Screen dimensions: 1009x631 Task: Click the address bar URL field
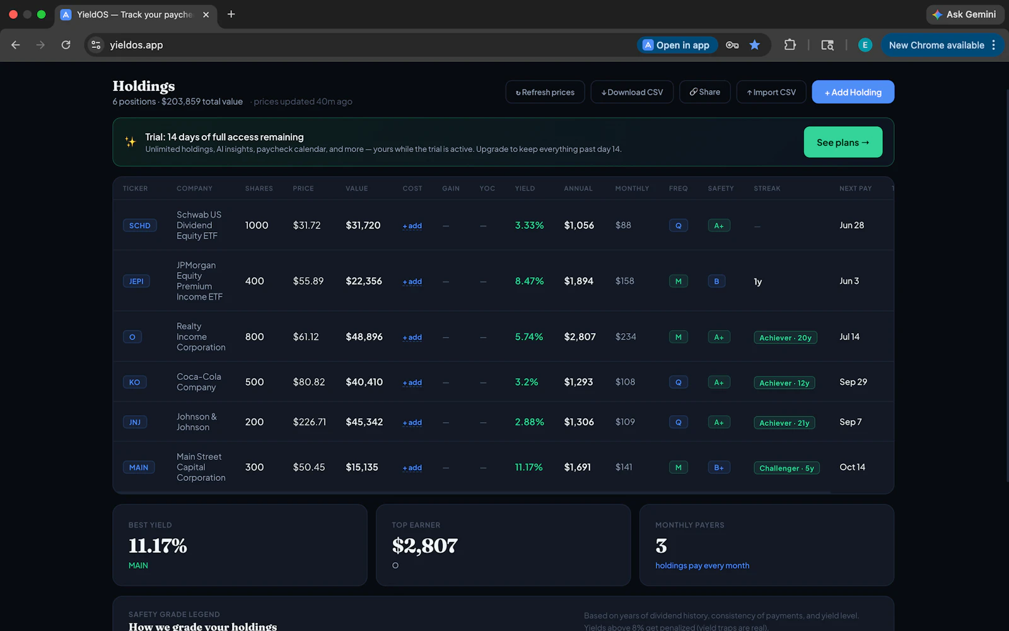tap(366, 45)
